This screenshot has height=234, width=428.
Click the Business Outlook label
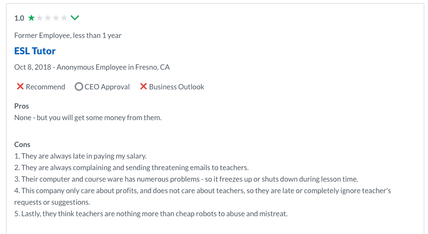coord(176,87)
